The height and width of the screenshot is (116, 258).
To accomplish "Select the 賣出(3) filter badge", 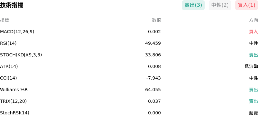I will 193,5.
